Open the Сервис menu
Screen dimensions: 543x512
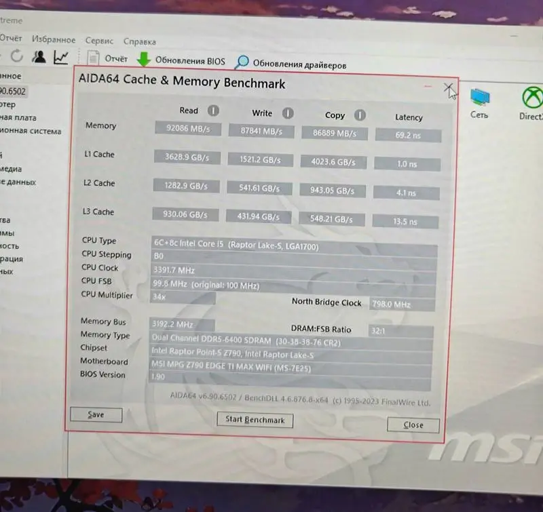point(99,41)
